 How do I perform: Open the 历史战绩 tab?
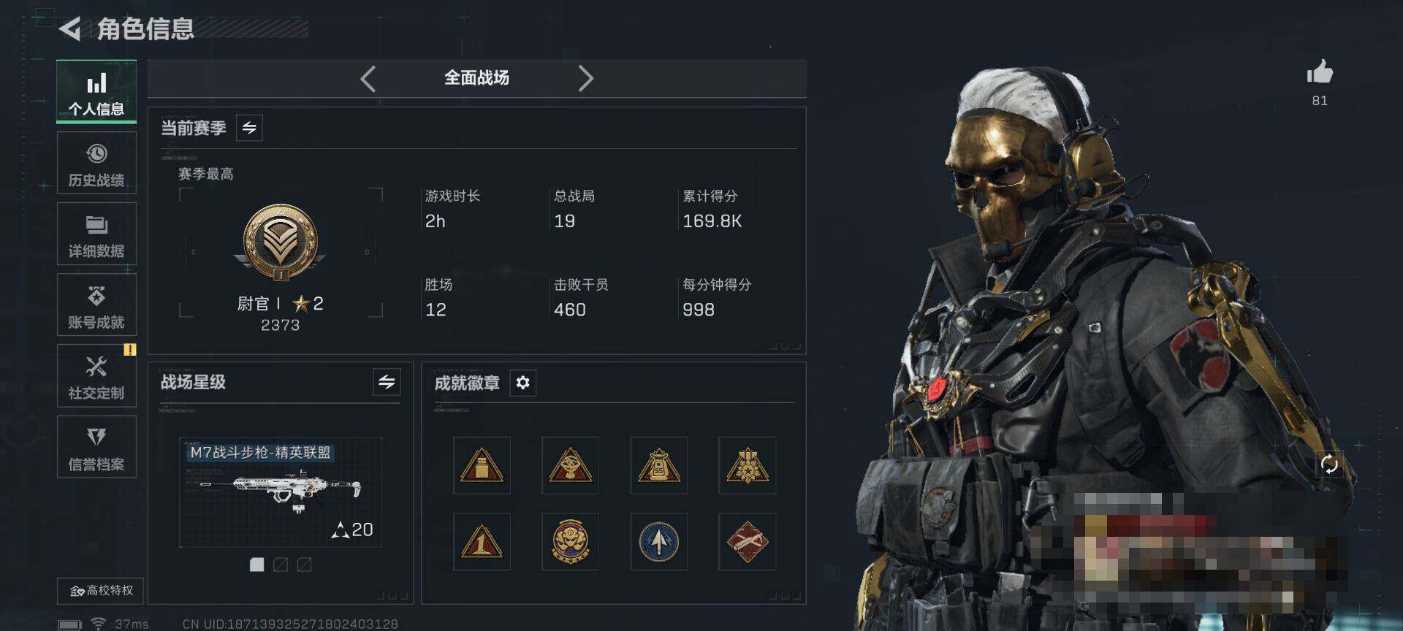click(96, 164)
